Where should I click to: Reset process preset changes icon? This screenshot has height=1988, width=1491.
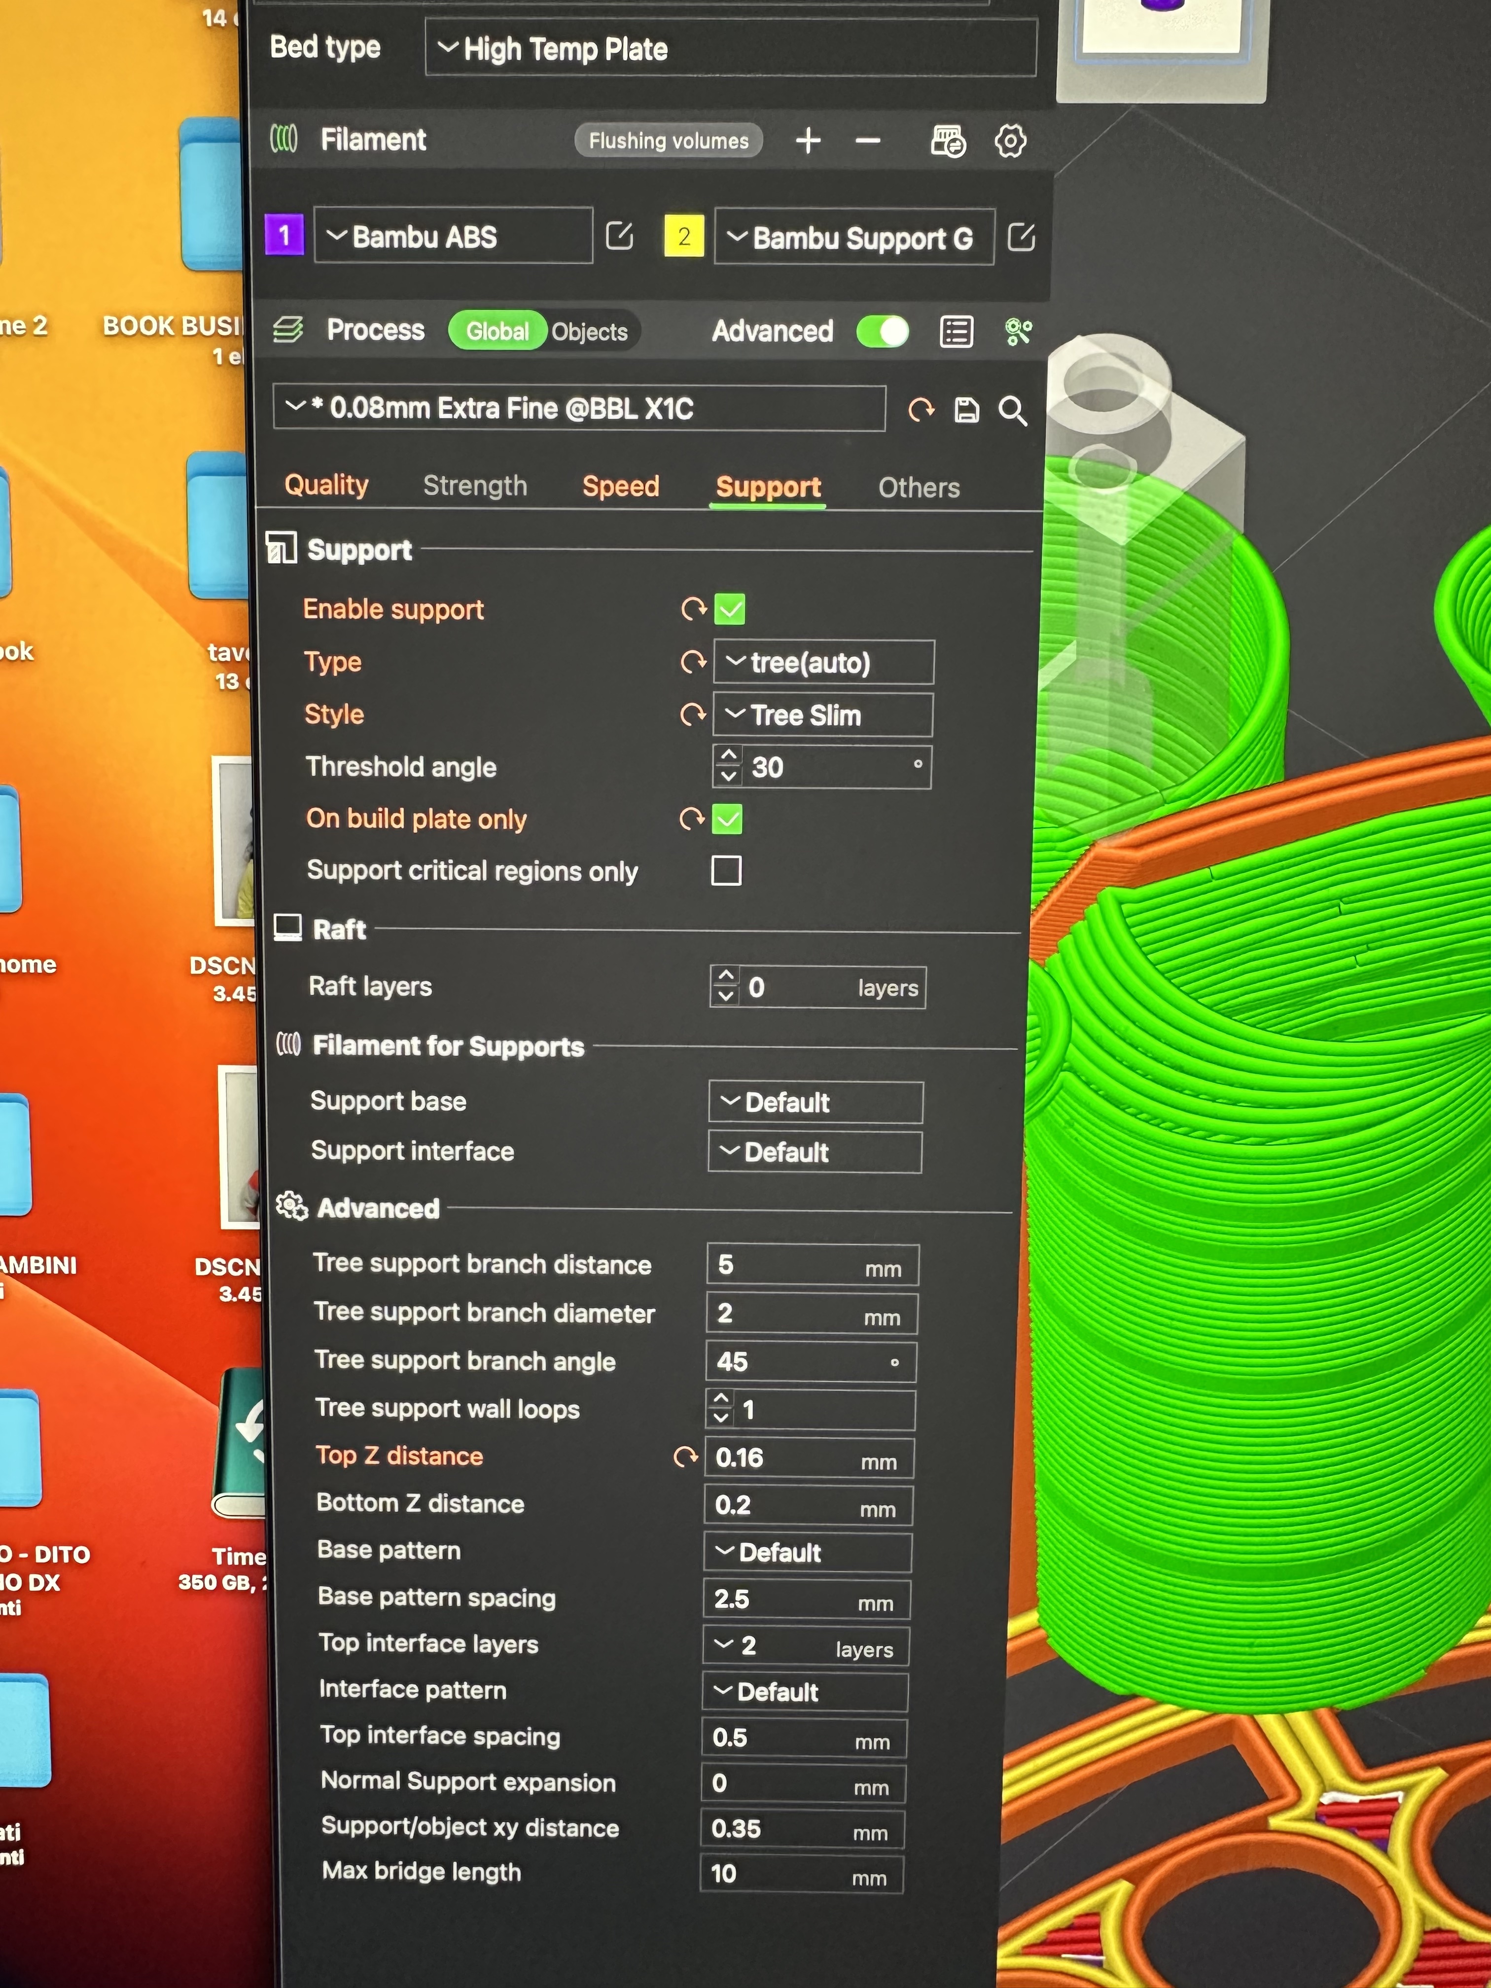click(x=921, y=411)
